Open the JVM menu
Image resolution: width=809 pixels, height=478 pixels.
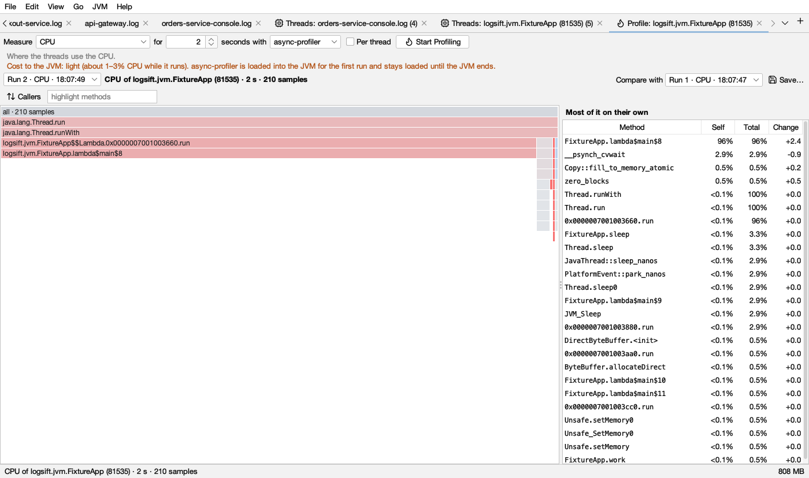(100, 7)
